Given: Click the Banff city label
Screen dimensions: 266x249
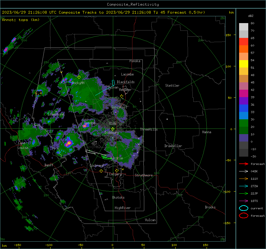Looking at the screenshot, I should coord(49,165).
